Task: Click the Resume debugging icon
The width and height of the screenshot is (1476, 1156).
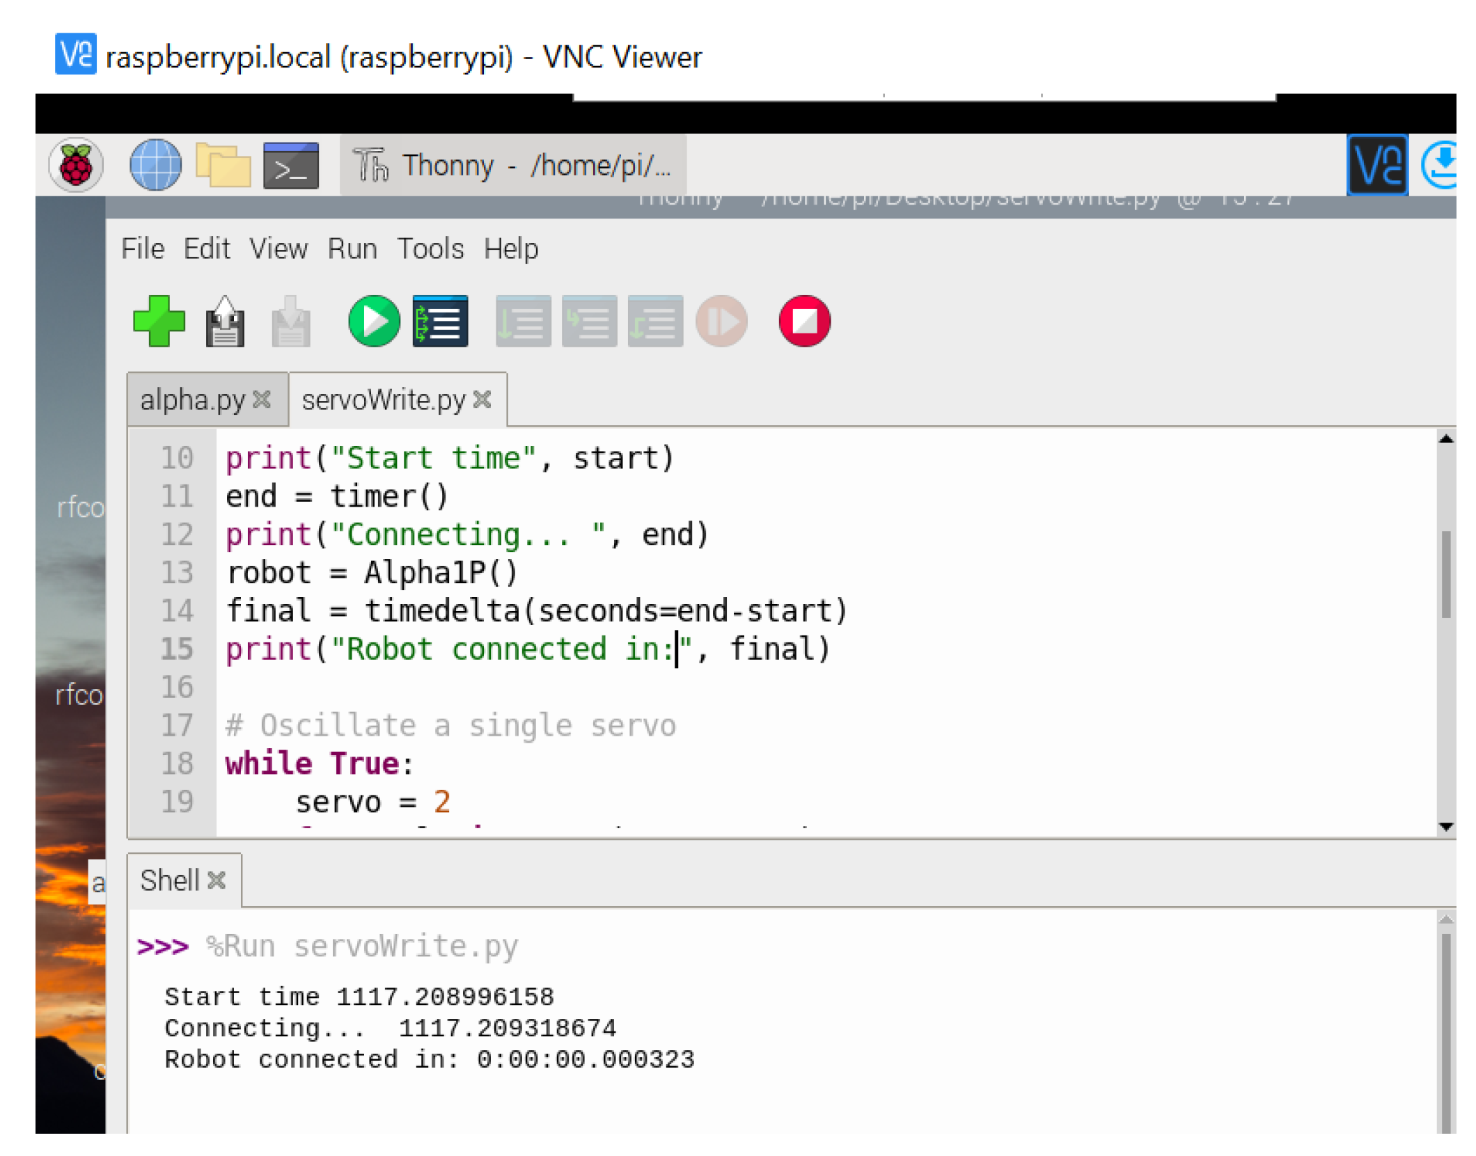Action: [721, 321]
